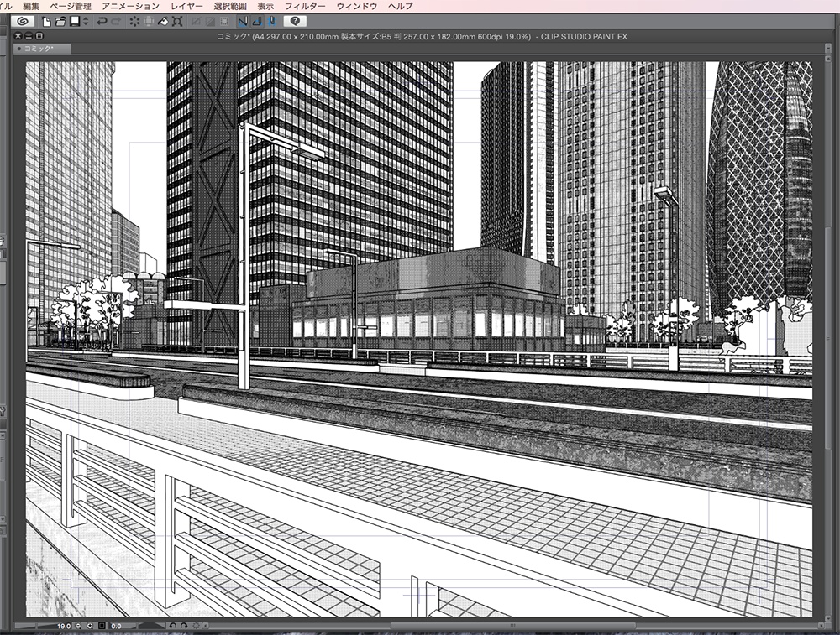Create a new document
This screenshot has width=840, height=635.
(46, 22)
